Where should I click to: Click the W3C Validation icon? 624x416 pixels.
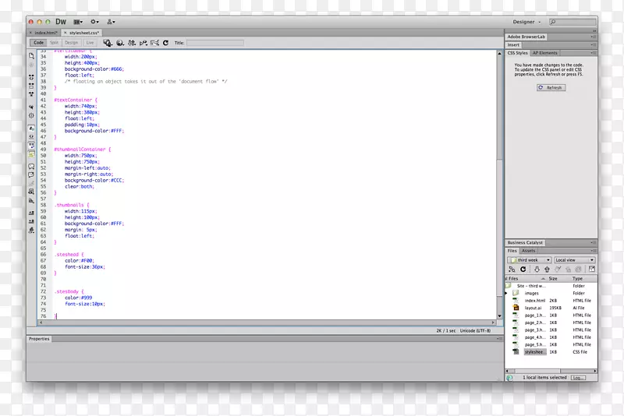coord(144,43)
